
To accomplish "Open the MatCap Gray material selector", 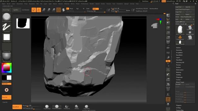I will point(6,57).
